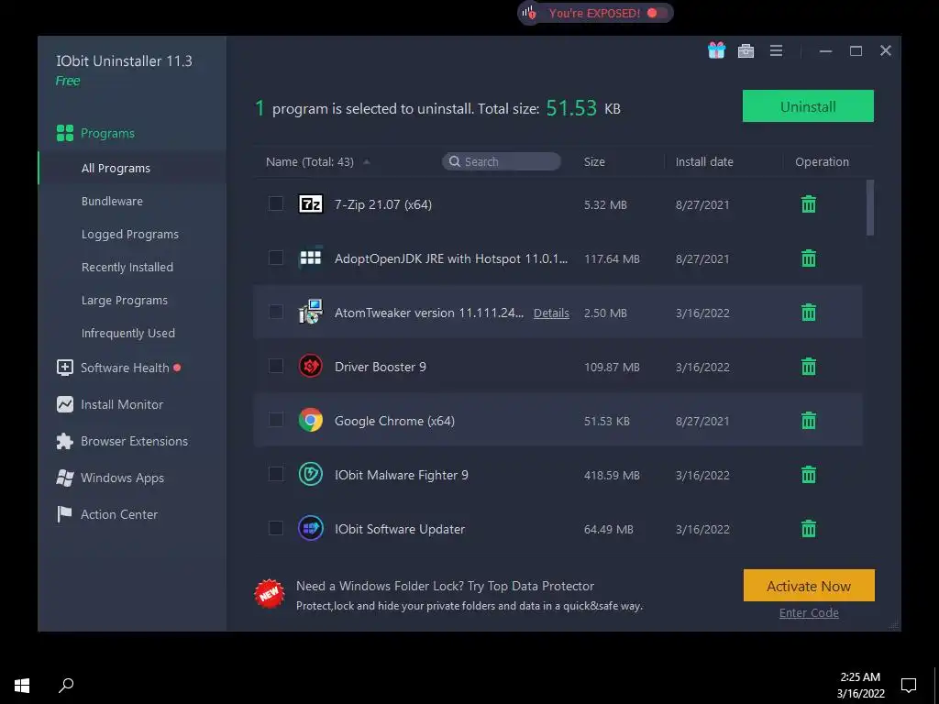Click the Driver Booster 9 red icon
Viewport: 939px width, 704px height.
click(310, 366)
